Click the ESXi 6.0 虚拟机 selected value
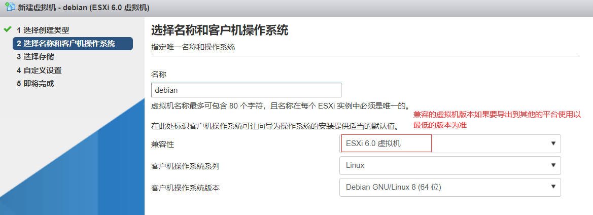Viewport: 593px width, 215px height. tap(373, 144)
